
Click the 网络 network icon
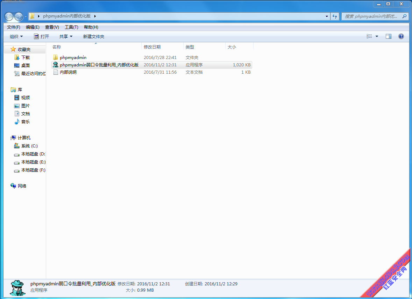click(13, 186)
